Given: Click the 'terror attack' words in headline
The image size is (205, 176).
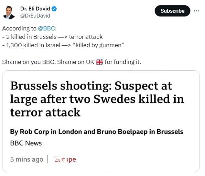Looking at the screenshot, I should (x=45, y=112).
